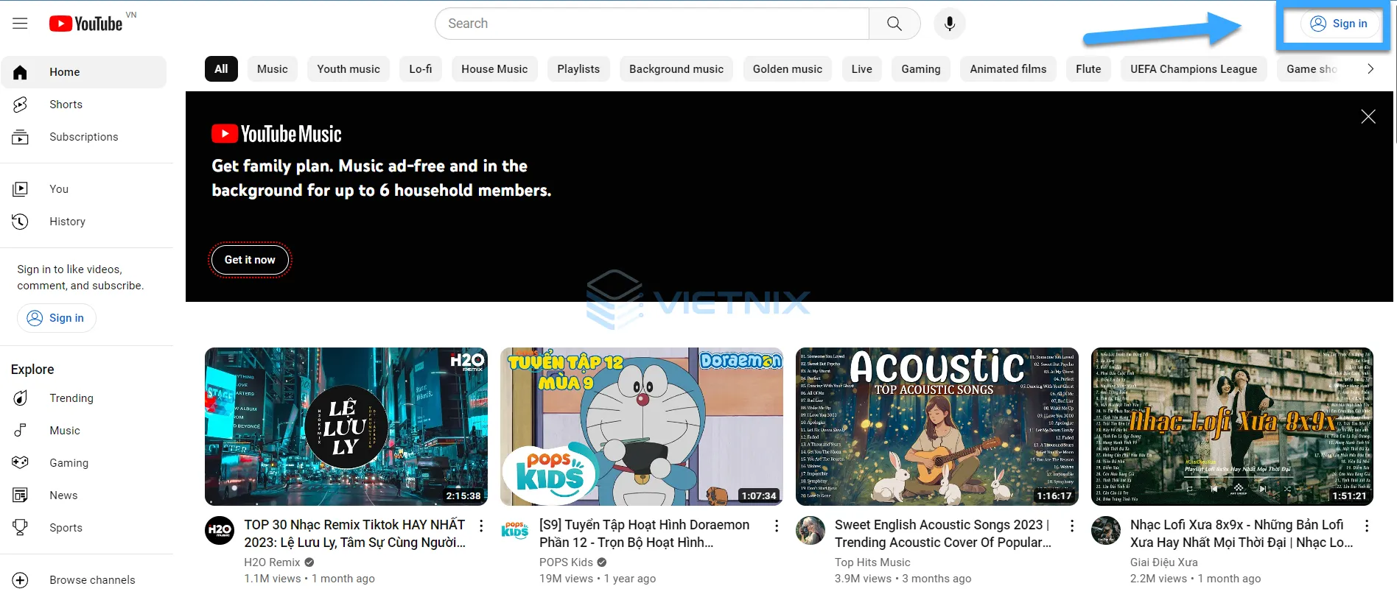Select the UEFA Champions League chip

pos(1194,68)
